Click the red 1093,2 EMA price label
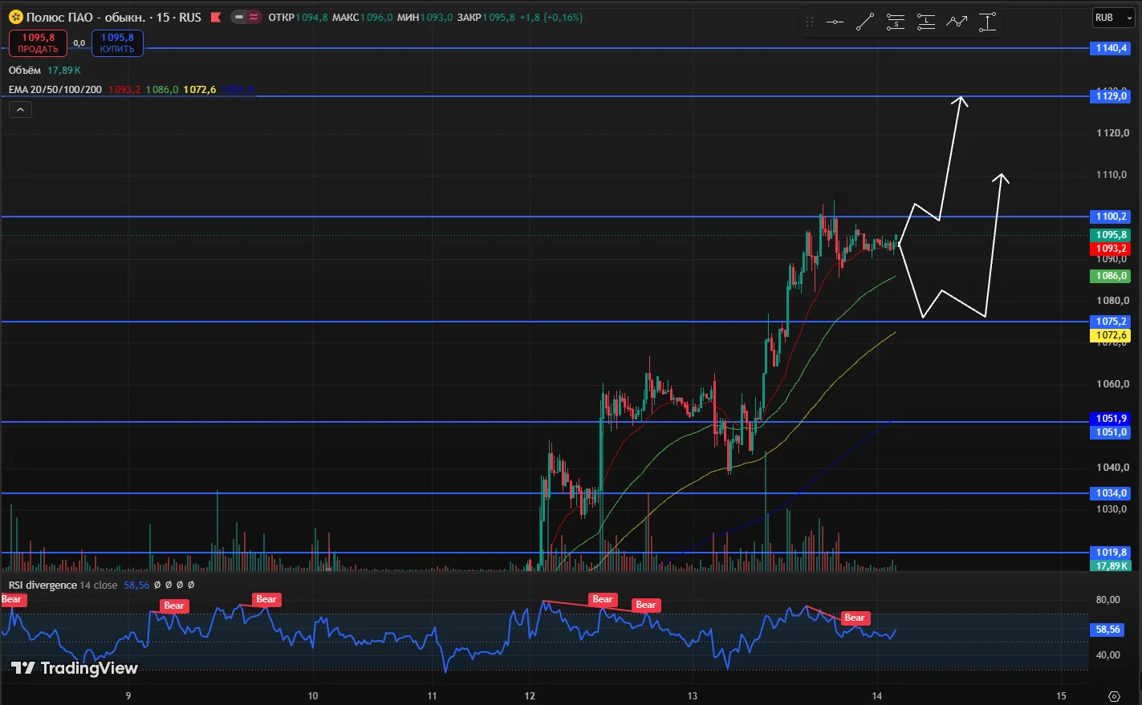Screen dimensions: 1142x705 click(1112, 249)
